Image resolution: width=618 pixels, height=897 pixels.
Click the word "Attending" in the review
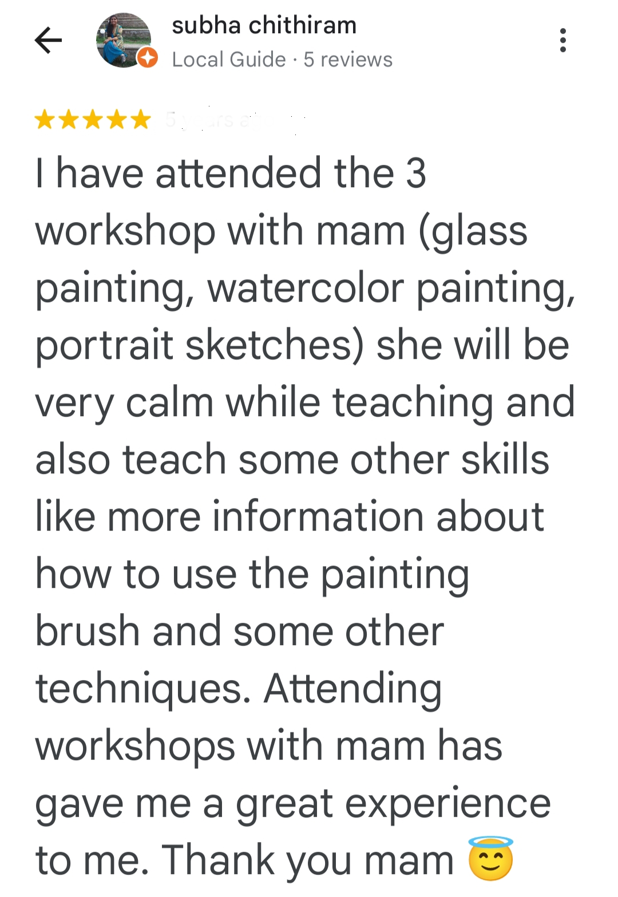(352, 689)
